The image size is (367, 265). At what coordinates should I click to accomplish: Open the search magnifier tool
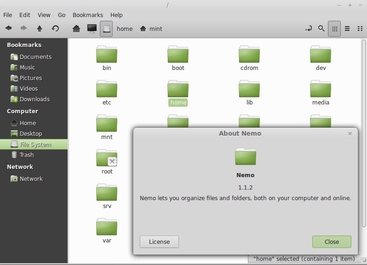point(321,29)
